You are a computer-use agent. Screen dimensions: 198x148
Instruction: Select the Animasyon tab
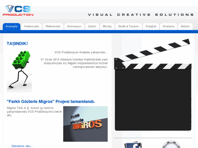[x=74, y=26]
